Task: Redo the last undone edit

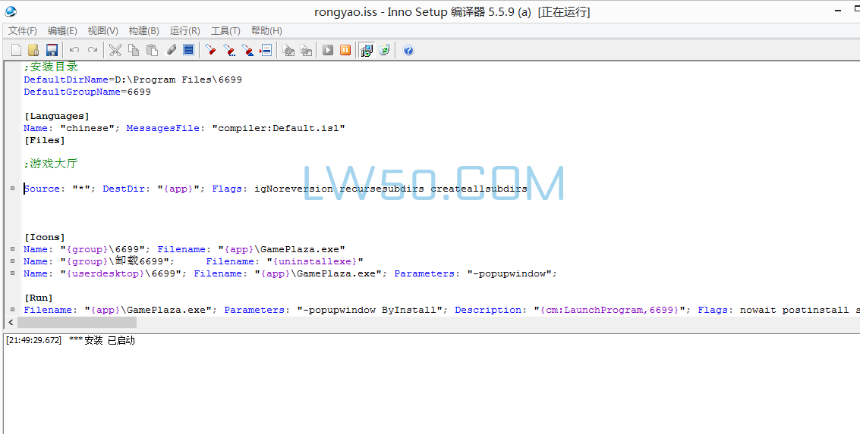Action: pyautogui.click(x=93, y=50)
